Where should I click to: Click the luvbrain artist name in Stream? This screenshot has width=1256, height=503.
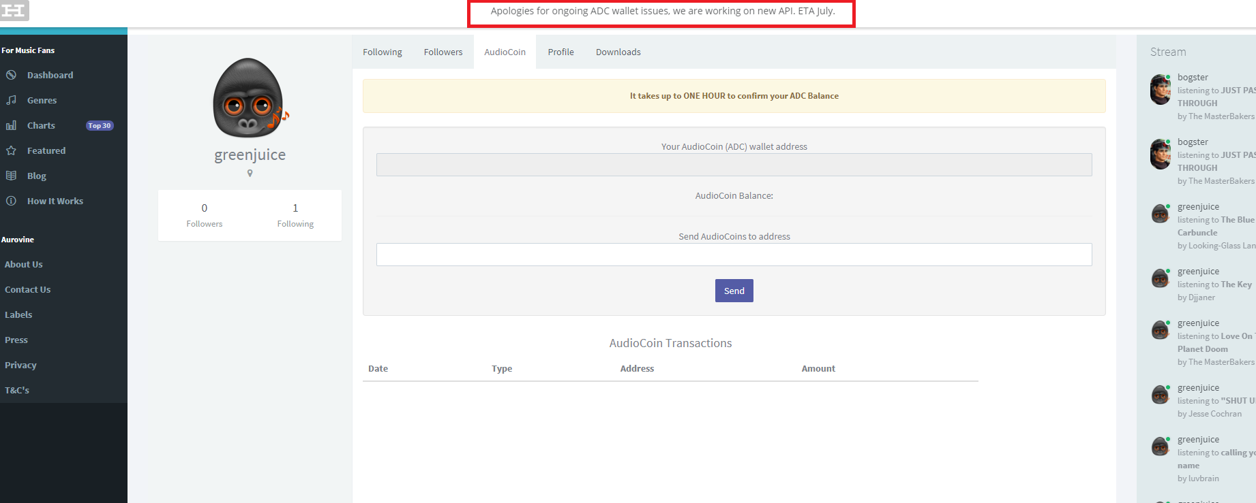pos(1203,478)
